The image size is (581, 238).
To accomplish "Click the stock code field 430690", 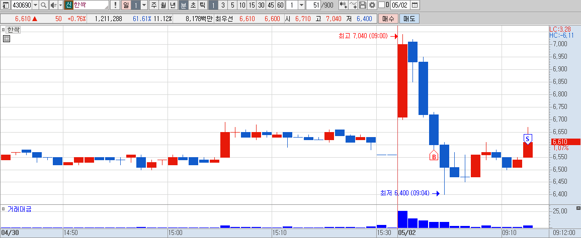I will [22, 5].
